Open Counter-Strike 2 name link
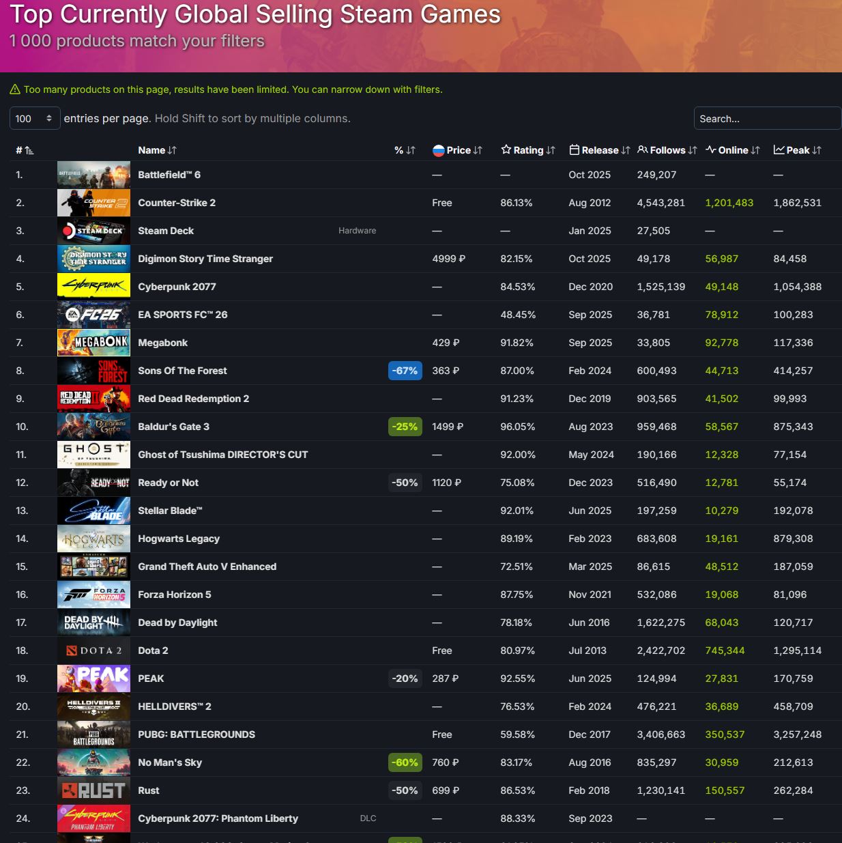The height and width of the screenshot is (843, 842). [177, 203]
